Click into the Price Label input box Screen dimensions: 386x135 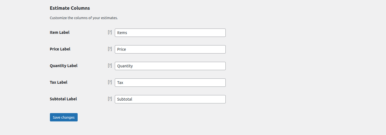(x=170, y=49)
